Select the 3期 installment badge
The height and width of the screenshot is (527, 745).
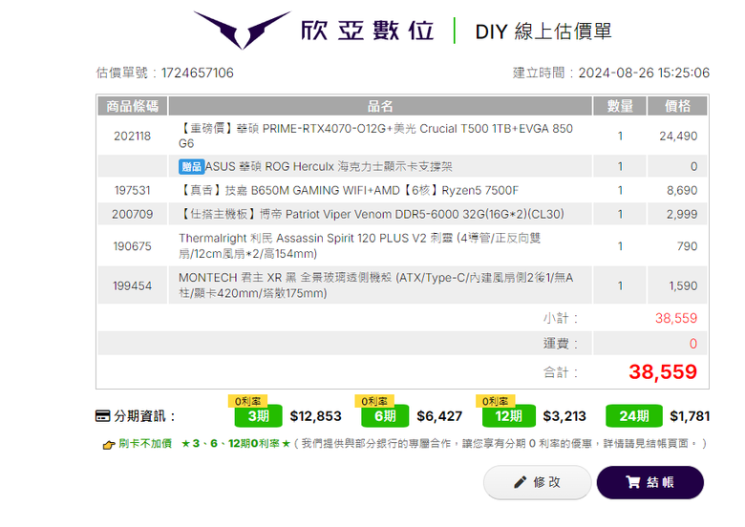pos(259,416)
